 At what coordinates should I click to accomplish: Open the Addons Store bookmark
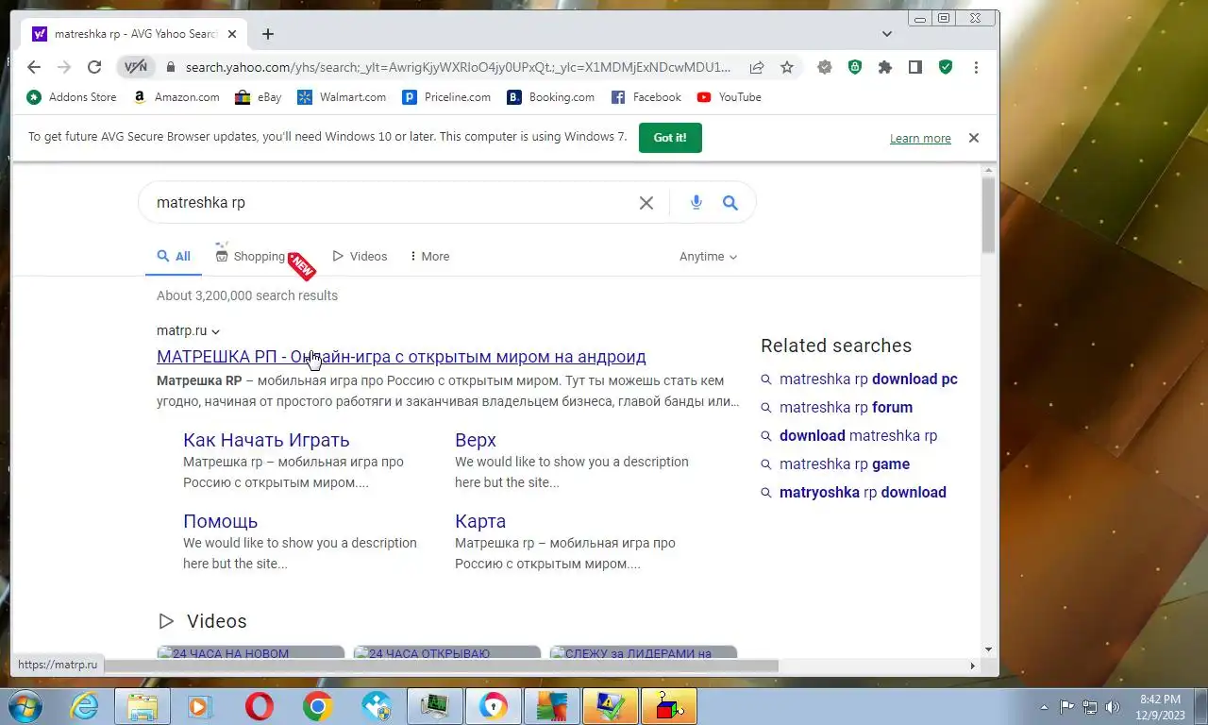coord(72,97)
